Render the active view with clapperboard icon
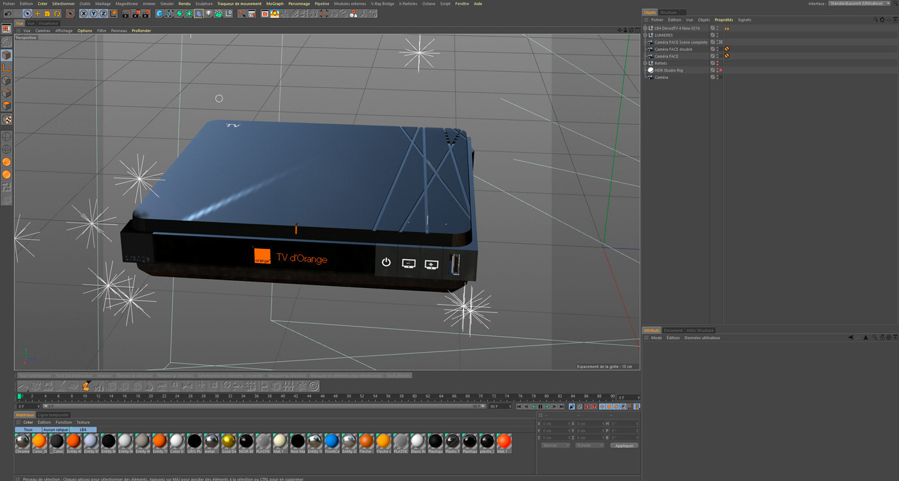 pos(126,13)
